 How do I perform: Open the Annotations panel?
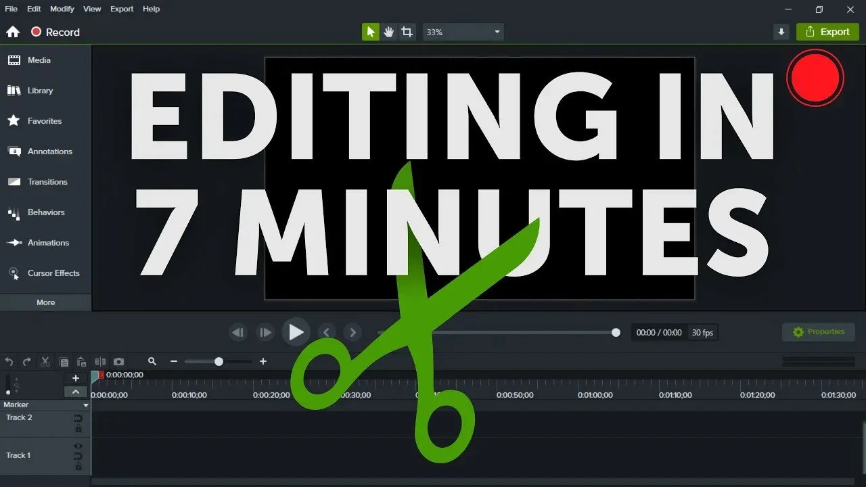(45, 152)
